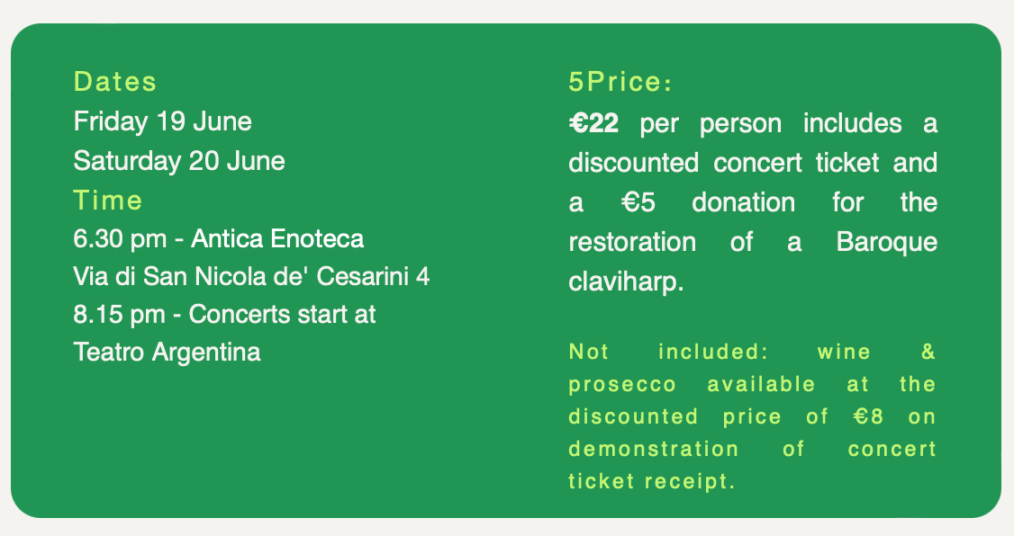Image resolution: width=1014 pixels, height=536 pixels.
Task: Click the 6.30 pm Antica Enoteca line
Action: (219, 239)
